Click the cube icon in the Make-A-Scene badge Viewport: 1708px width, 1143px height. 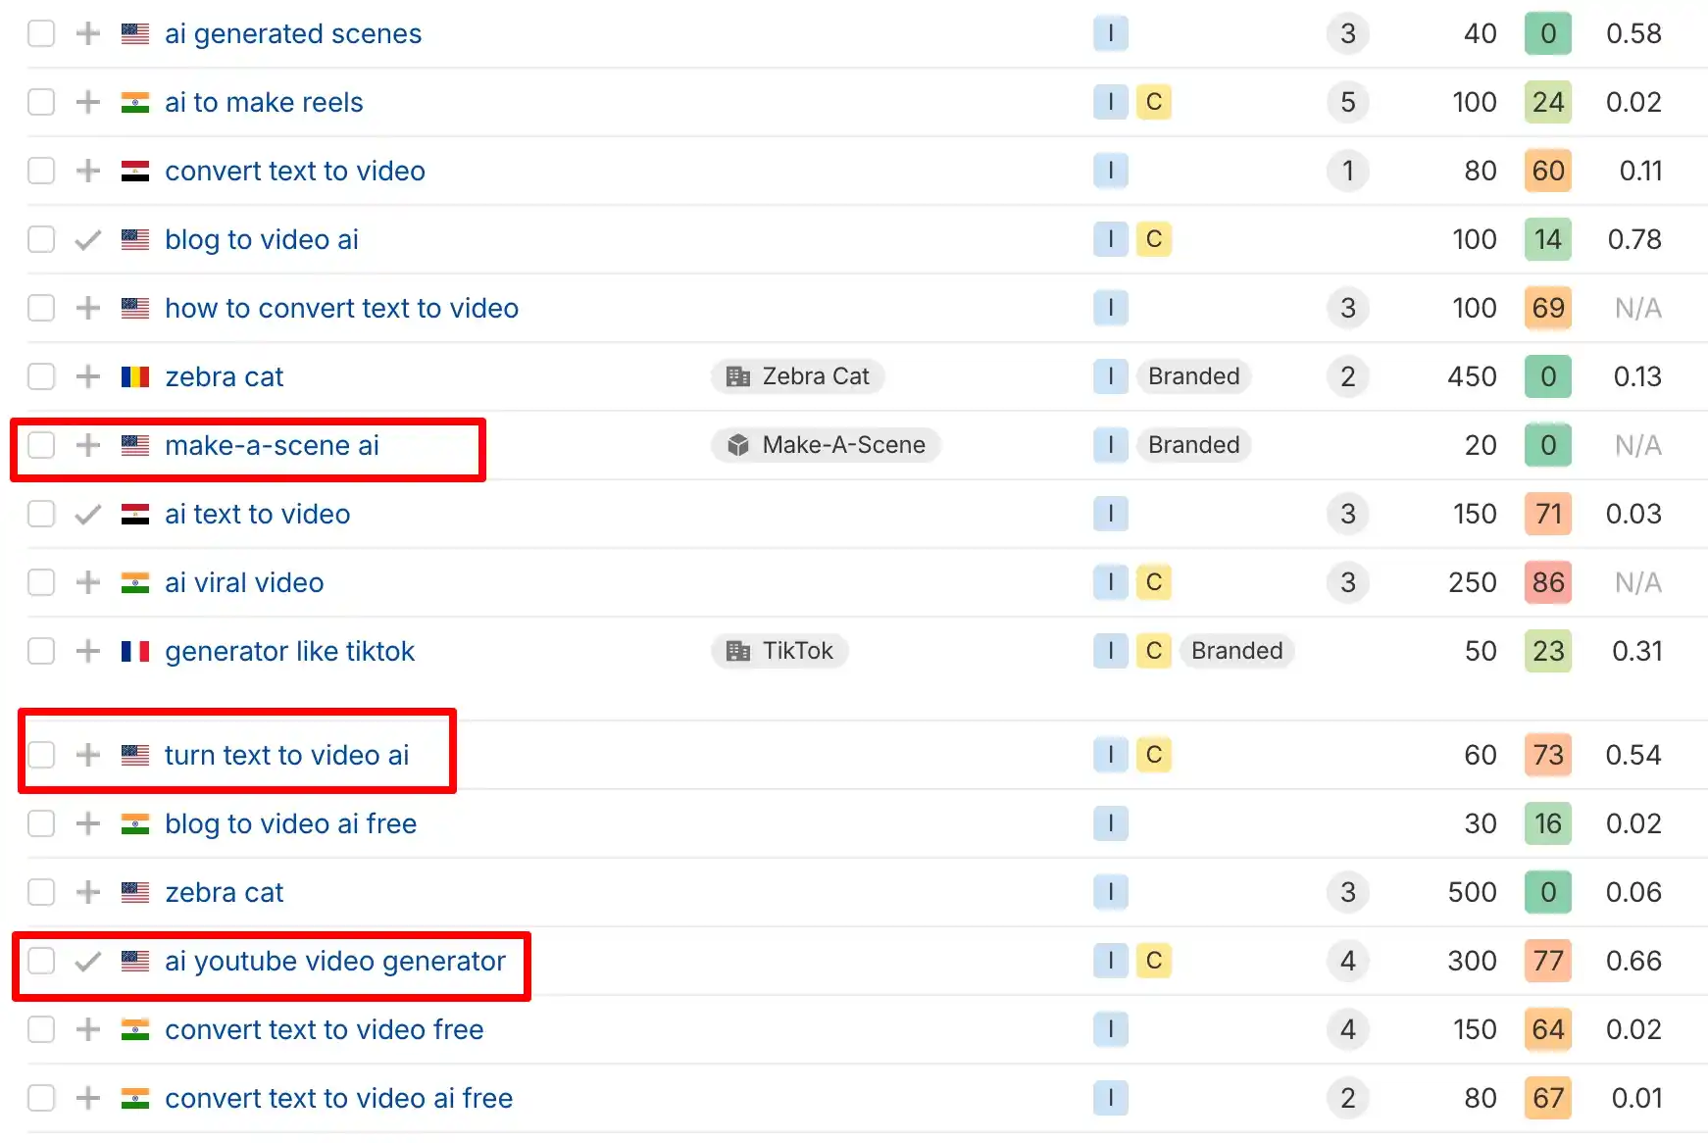tap(736, 444)
